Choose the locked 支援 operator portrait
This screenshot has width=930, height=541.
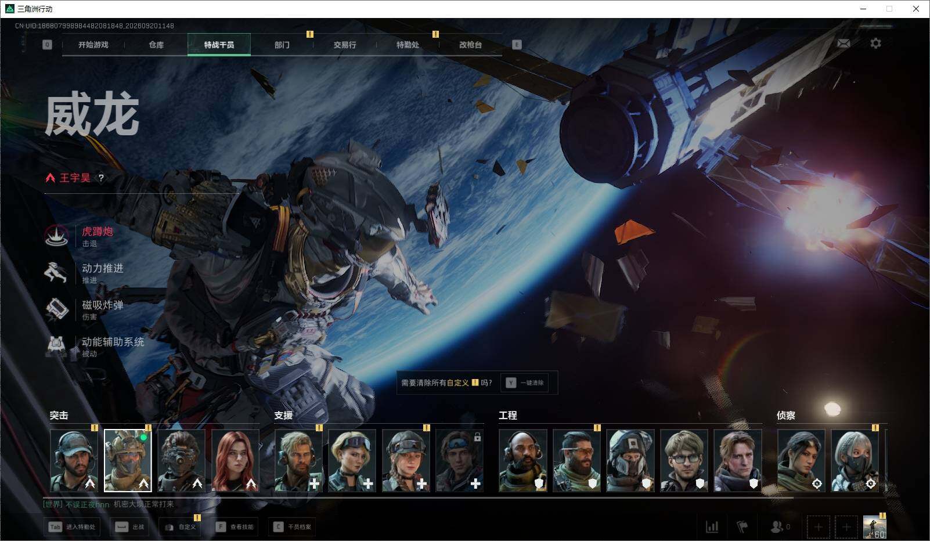pos(460,460)
